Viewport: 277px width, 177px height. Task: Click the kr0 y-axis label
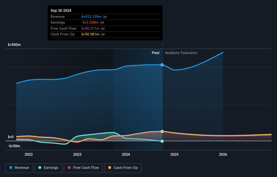pyautogui.click(x=11, y=137)
